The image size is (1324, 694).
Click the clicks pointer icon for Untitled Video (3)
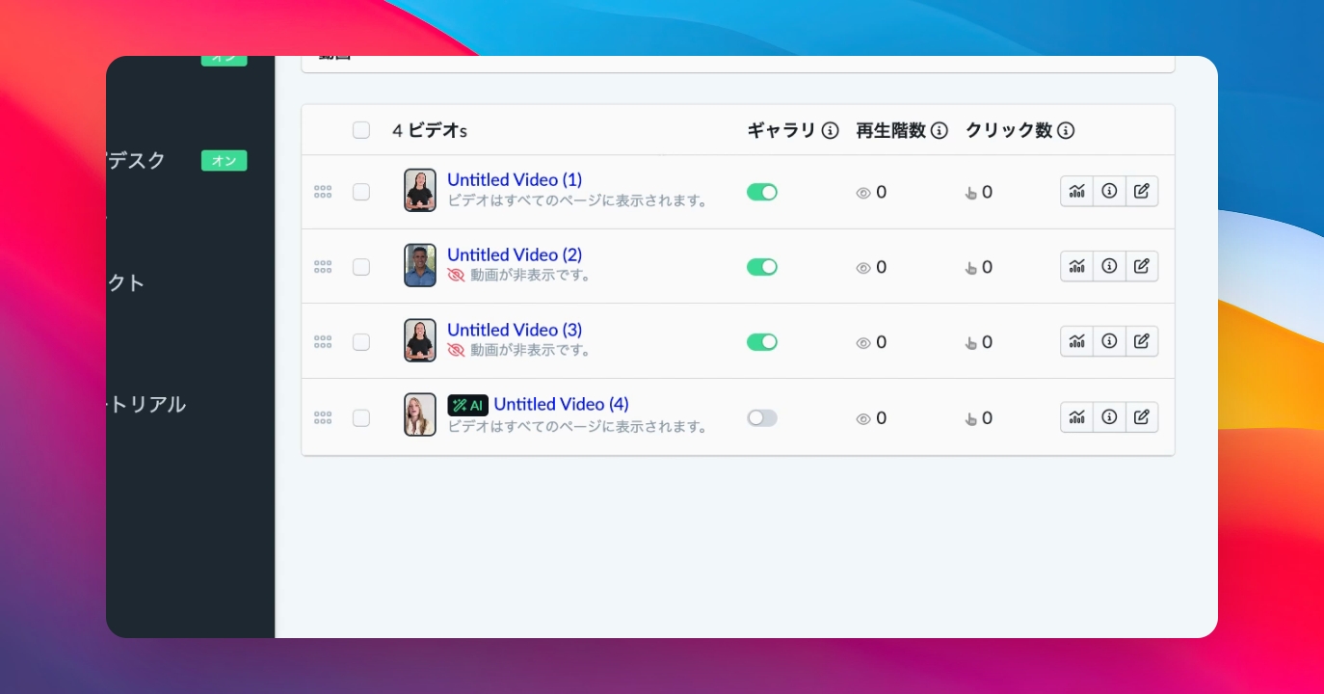[971, 343]
